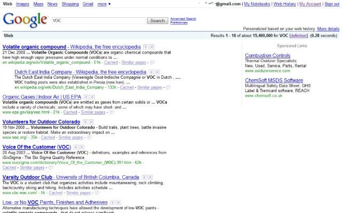Screen dimensions: 342x213
Task: Open the News section
Action: (52, 4)
